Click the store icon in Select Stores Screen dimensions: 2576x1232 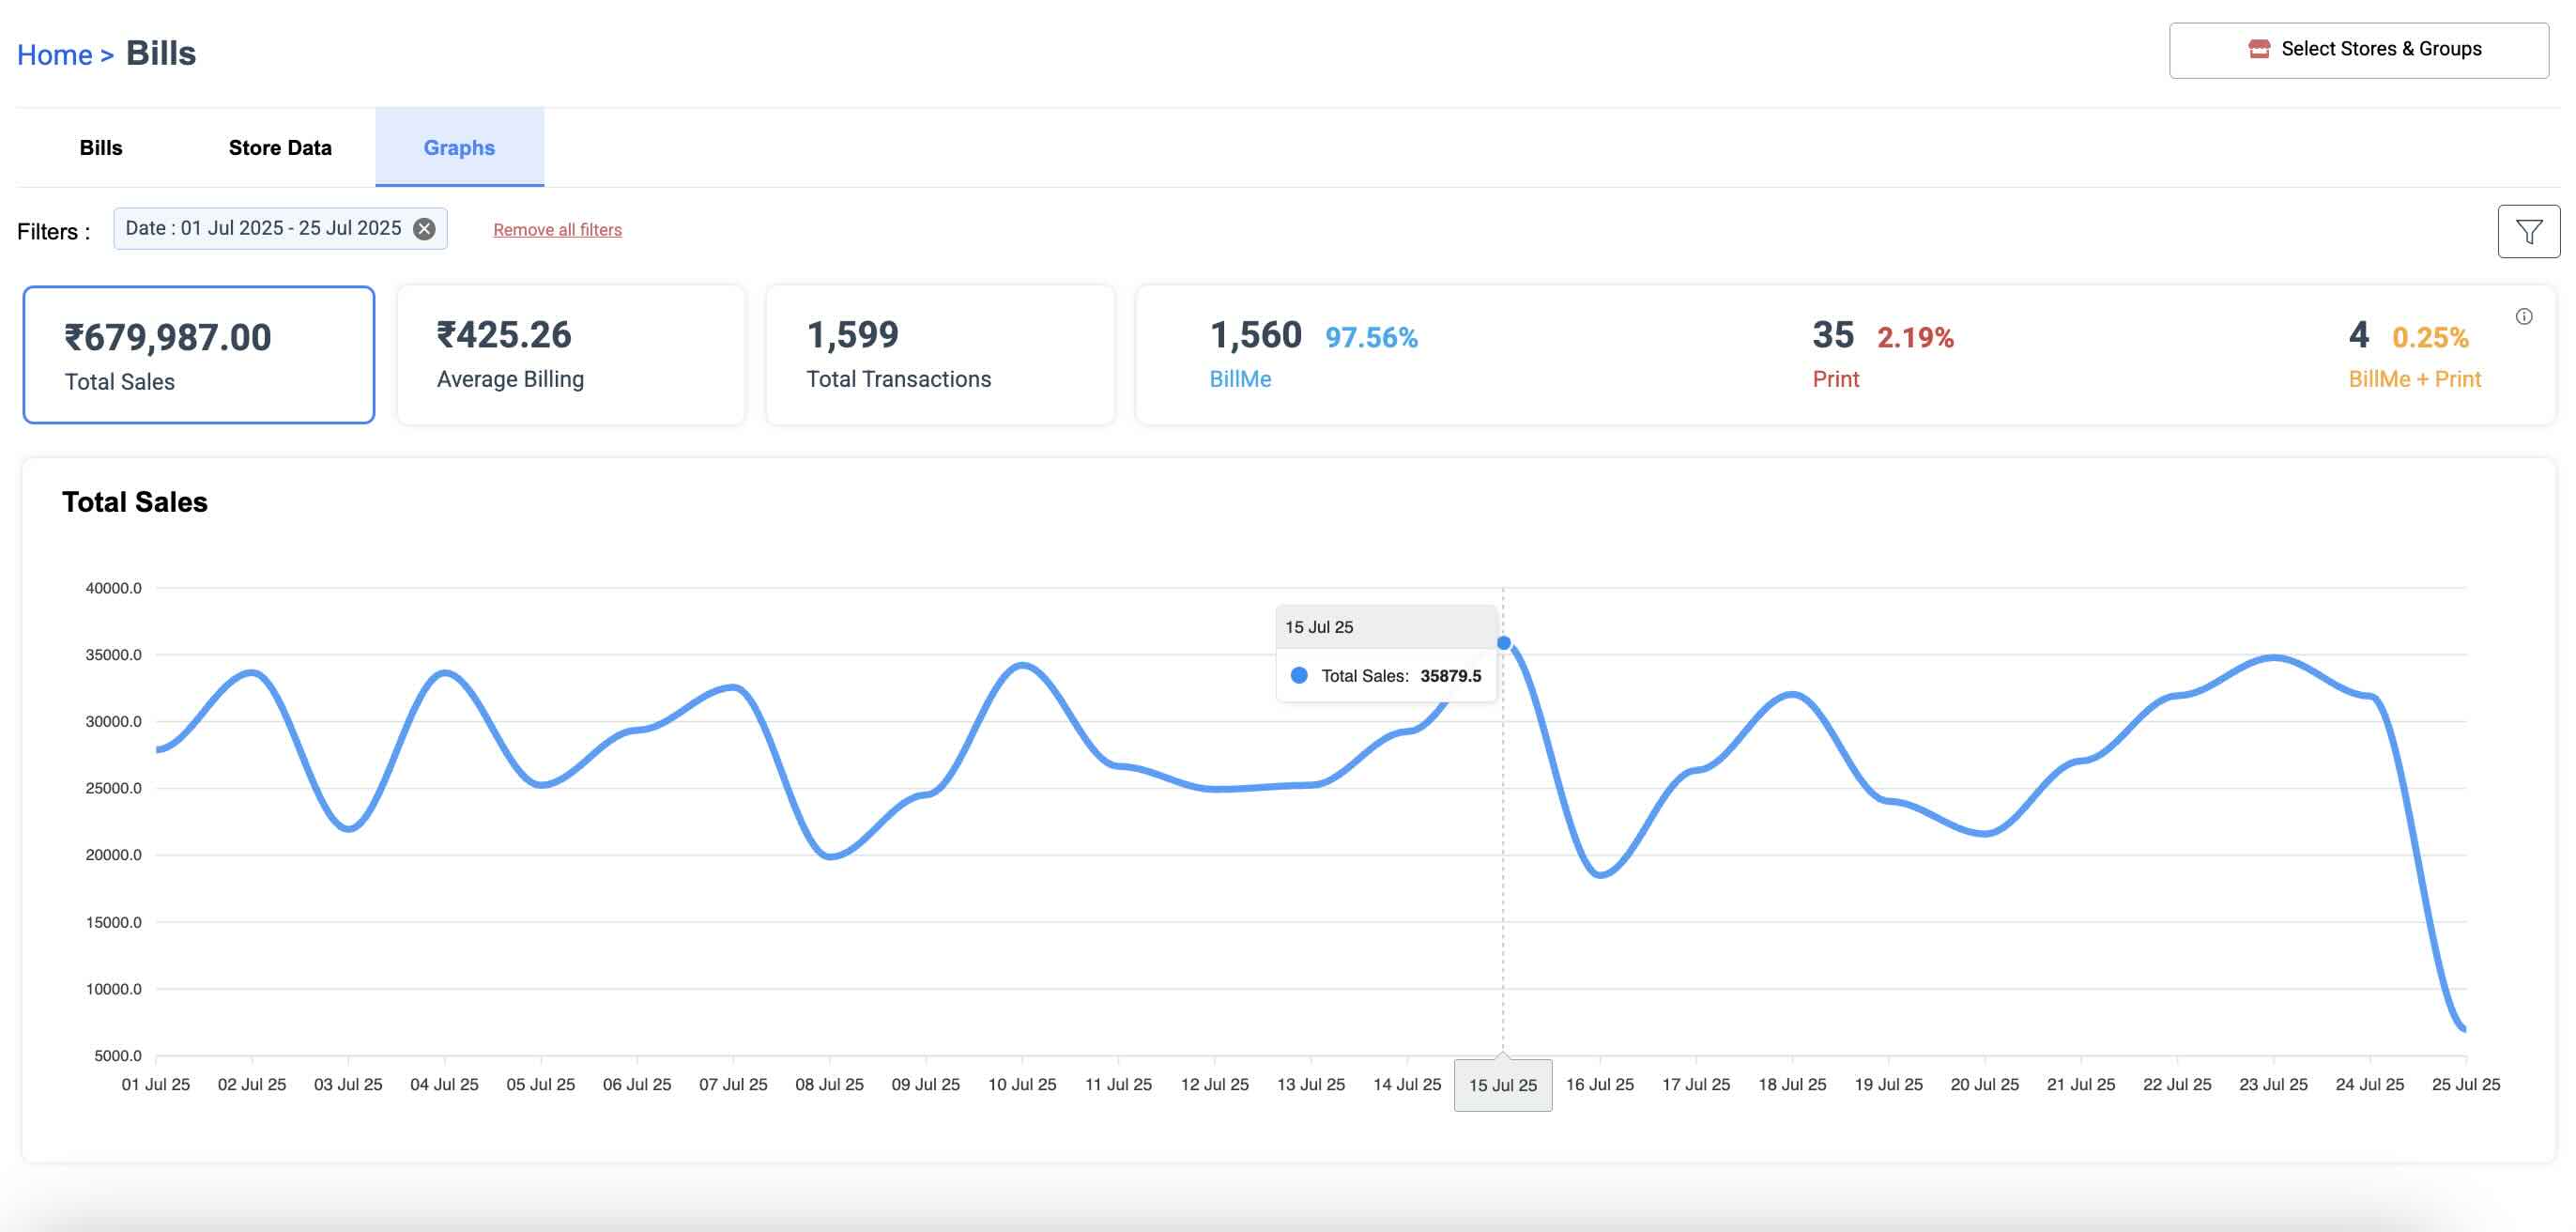(2258, 49)
